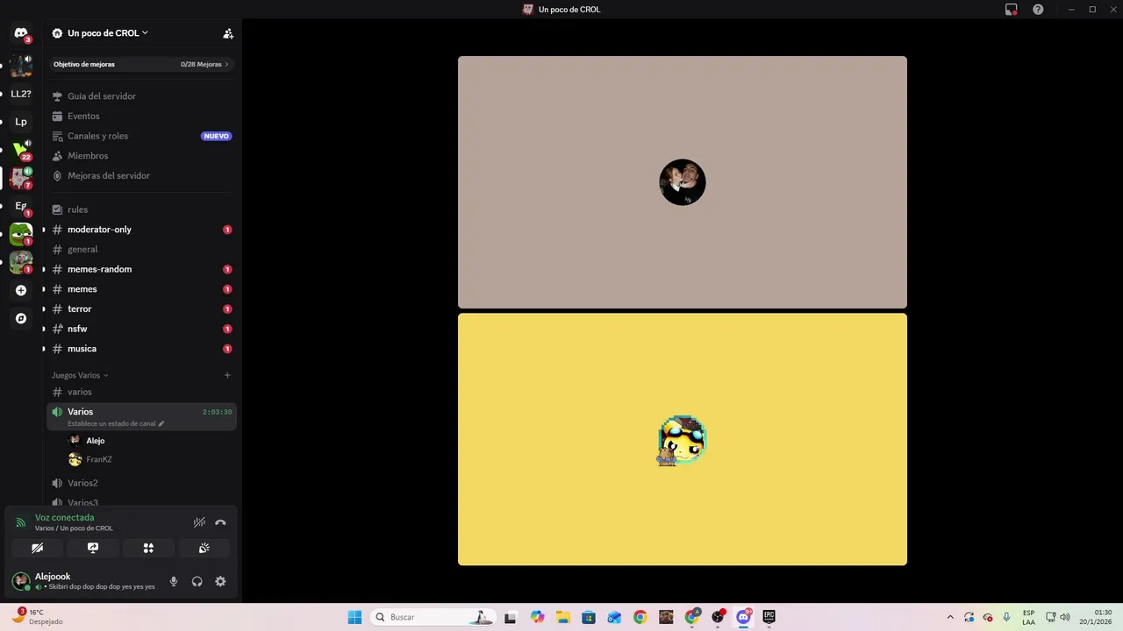Screen dimensions: 1123x631
Task: Open the Lp server icon
Action: click(21, 122)
